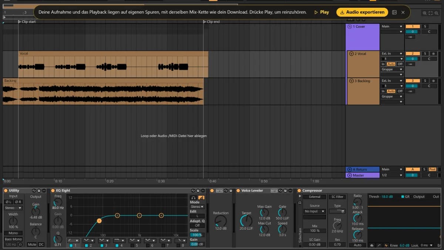The height and width of the screenshot is (250, 444).
Task: Open Compressor sidechain No Input dropdown
Action: 314,211
